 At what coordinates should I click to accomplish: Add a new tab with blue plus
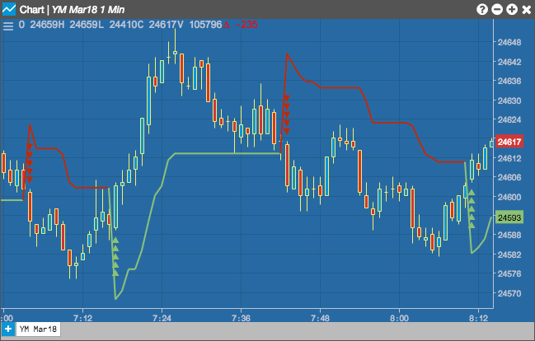coord(8,329)
